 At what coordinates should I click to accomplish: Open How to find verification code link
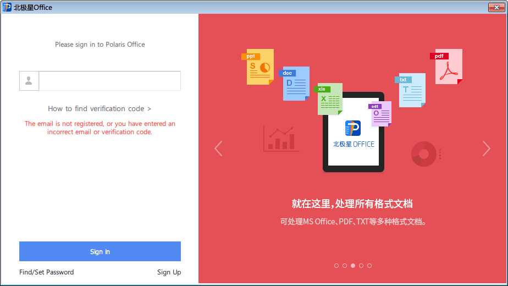coord(100,109)
